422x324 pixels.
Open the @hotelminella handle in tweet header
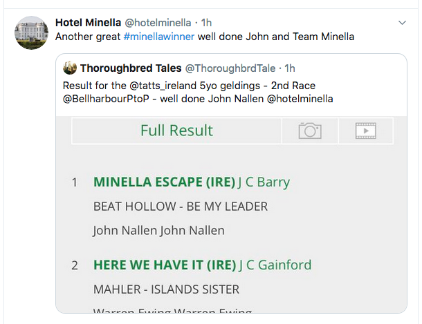[158, 23]
